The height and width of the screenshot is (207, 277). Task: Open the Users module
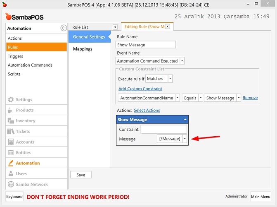coord(36,174)
